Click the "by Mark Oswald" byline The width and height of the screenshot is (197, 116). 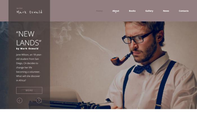coord(27,48)
